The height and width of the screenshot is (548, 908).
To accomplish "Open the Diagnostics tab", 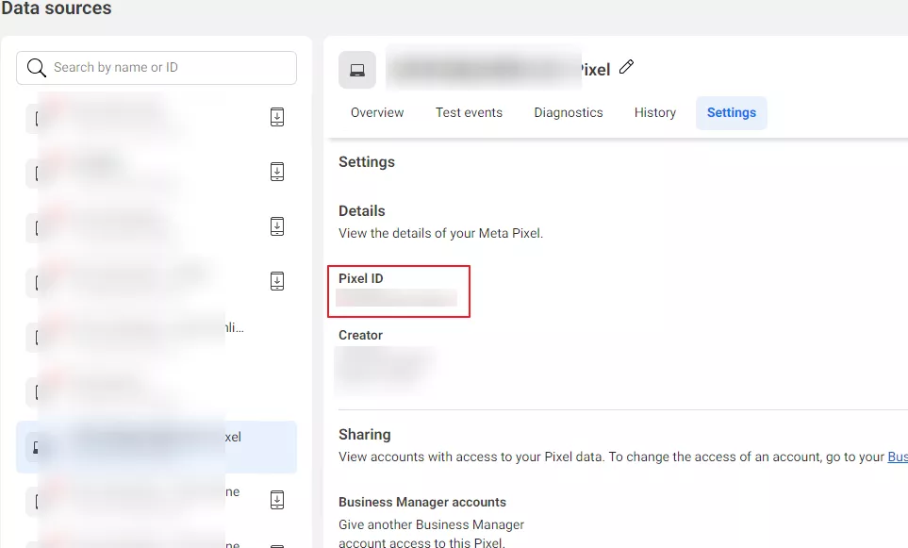I will point(568,112).
